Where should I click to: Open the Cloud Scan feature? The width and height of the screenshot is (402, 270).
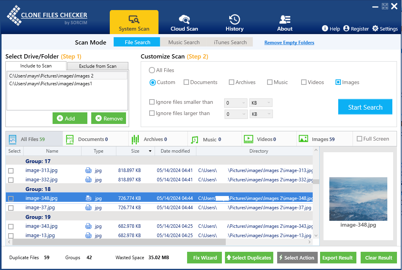coord(184,22)
